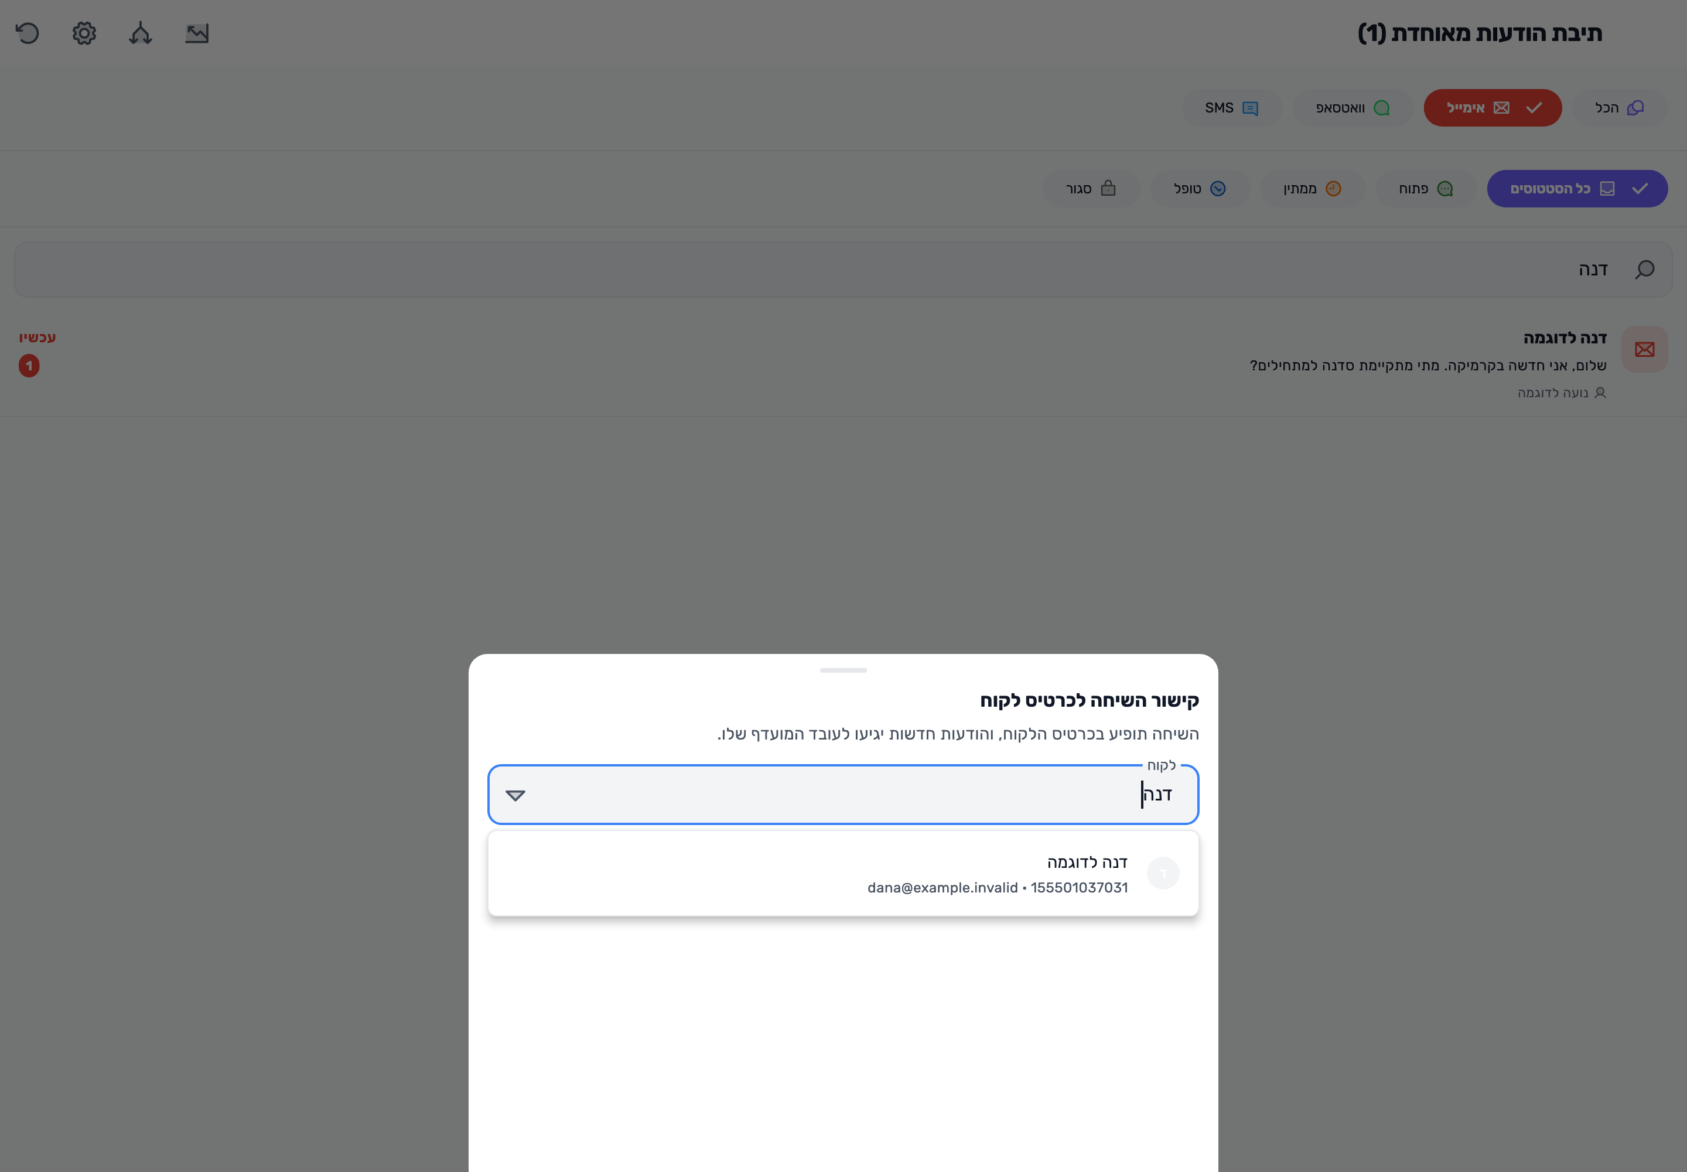
Task: Open the analytics chart icon
Action: click(x=197, y=34)
